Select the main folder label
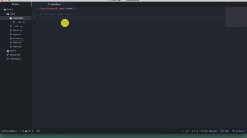Image resolution: width=247 pixels, height=138 pixels. click(x=12, y=14)
